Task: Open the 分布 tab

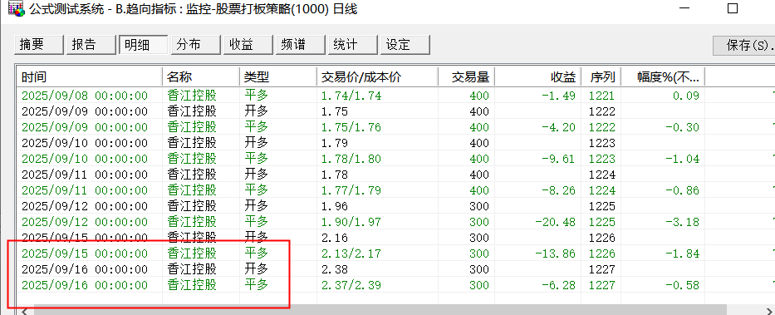Action: click(x=196, y=45)
